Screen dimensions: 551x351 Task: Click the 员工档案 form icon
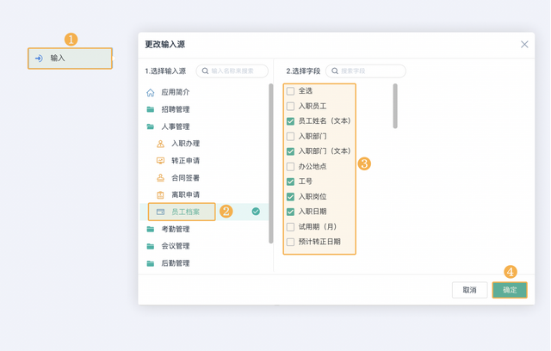[x=160, y=212]
